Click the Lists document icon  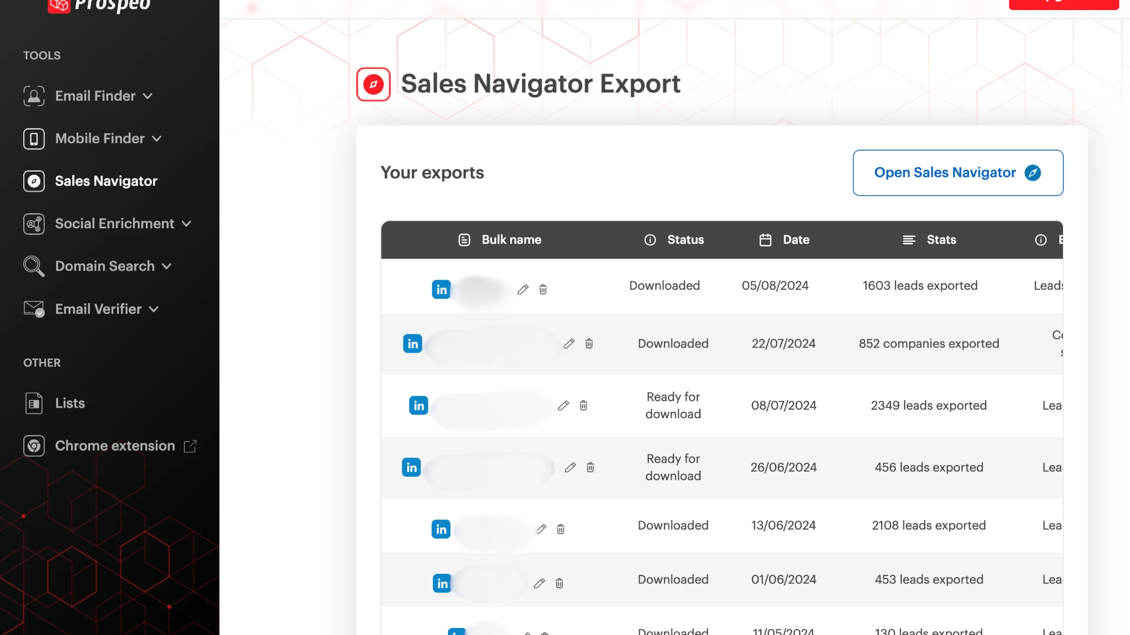34,403
